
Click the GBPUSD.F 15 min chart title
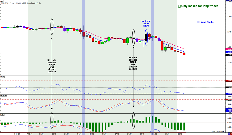(21, 3)
